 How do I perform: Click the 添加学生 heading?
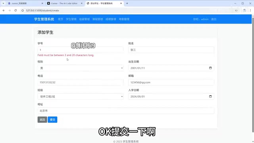coord(45,33)
